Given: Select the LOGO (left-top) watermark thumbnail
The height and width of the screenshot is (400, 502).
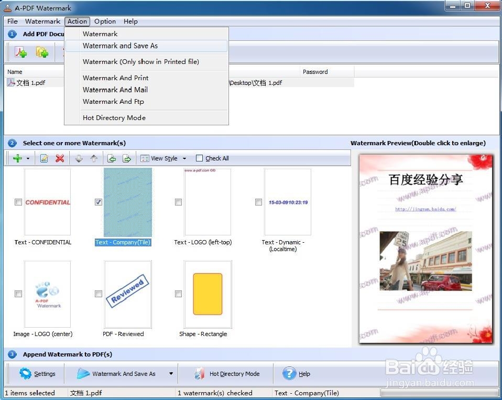Looking at the screenshot, I should (x=208, y=202).
